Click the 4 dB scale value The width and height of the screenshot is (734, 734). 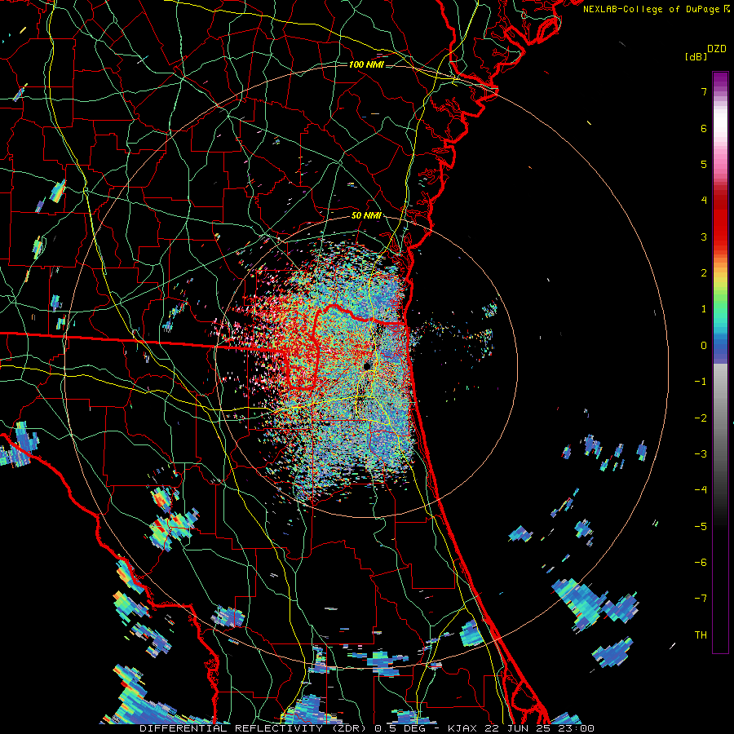coord(704,201)
